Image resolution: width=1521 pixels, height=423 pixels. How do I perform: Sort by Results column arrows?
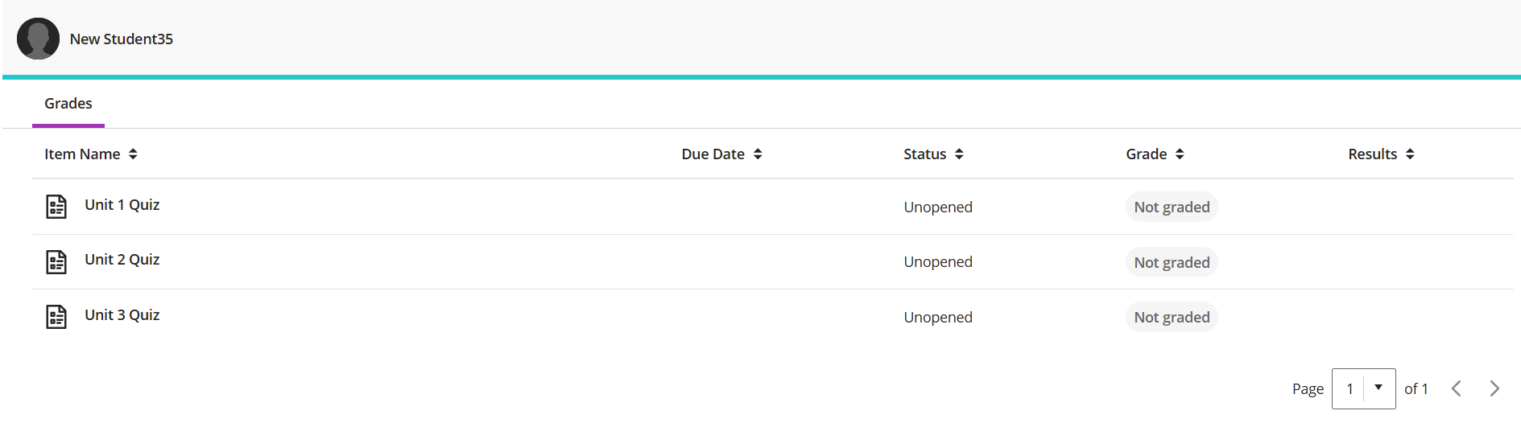click(x=1410, y=154)
